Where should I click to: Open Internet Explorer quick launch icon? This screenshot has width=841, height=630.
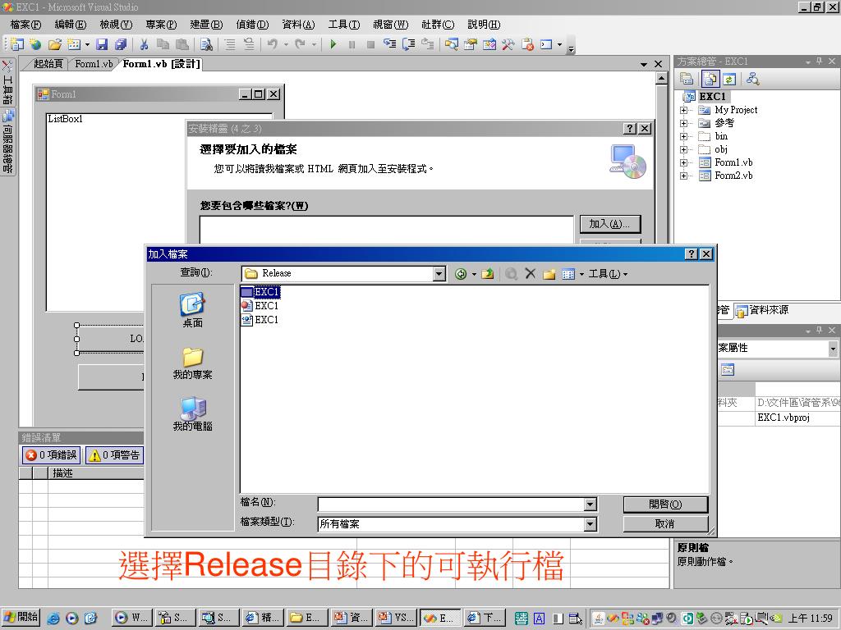click(53, 618)
